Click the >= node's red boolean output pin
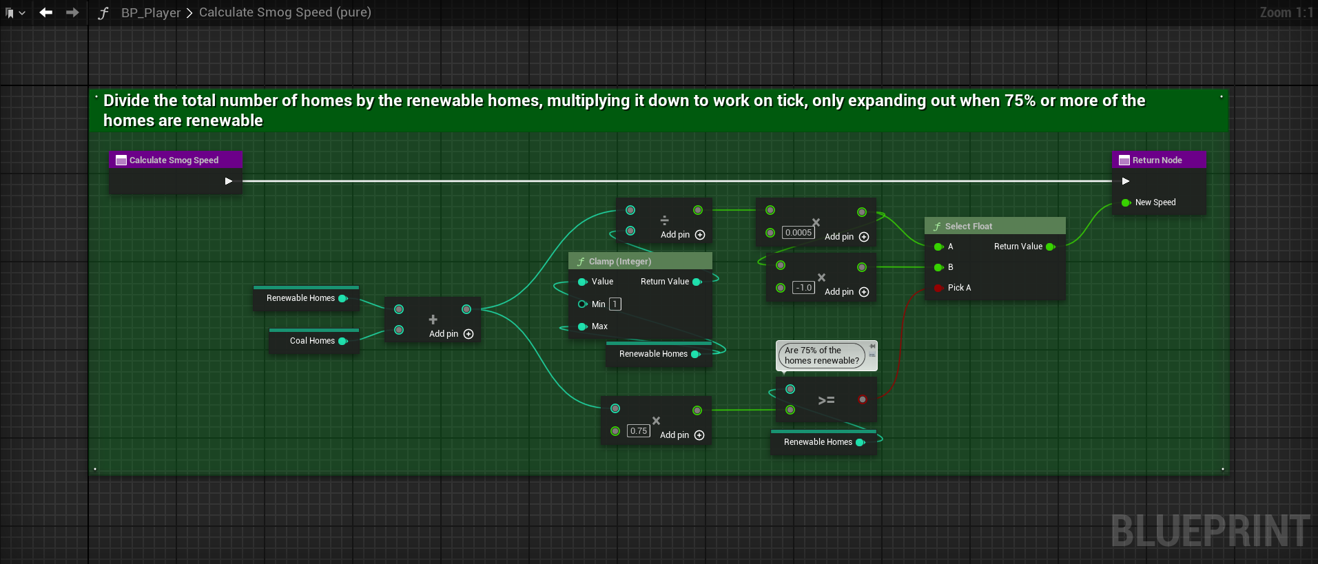 click(862, 399)
